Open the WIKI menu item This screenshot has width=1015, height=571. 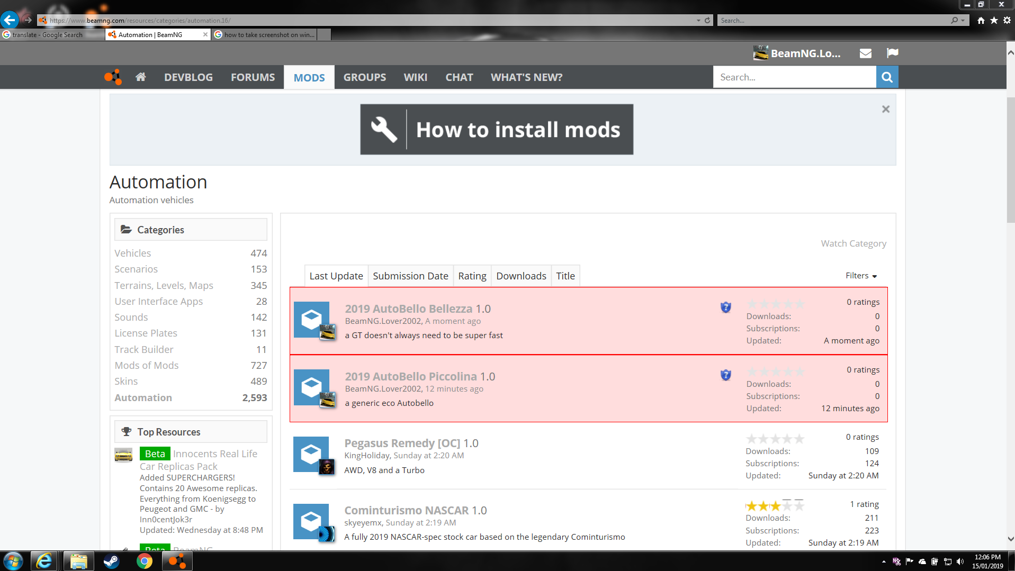click(416, 77)
